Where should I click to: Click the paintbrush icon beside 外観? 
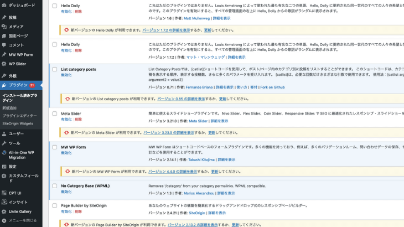[x=4, y=76]
